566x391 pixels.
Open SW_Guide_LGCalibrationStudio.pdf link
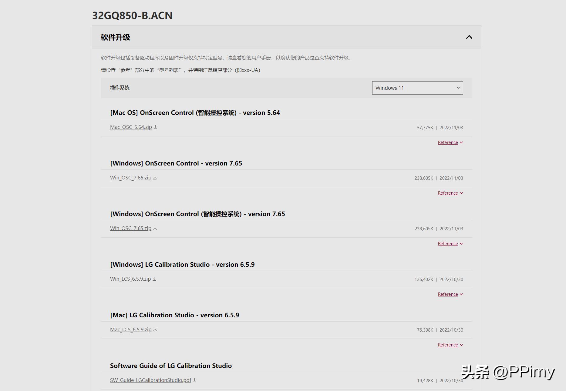tap(151, 380)
